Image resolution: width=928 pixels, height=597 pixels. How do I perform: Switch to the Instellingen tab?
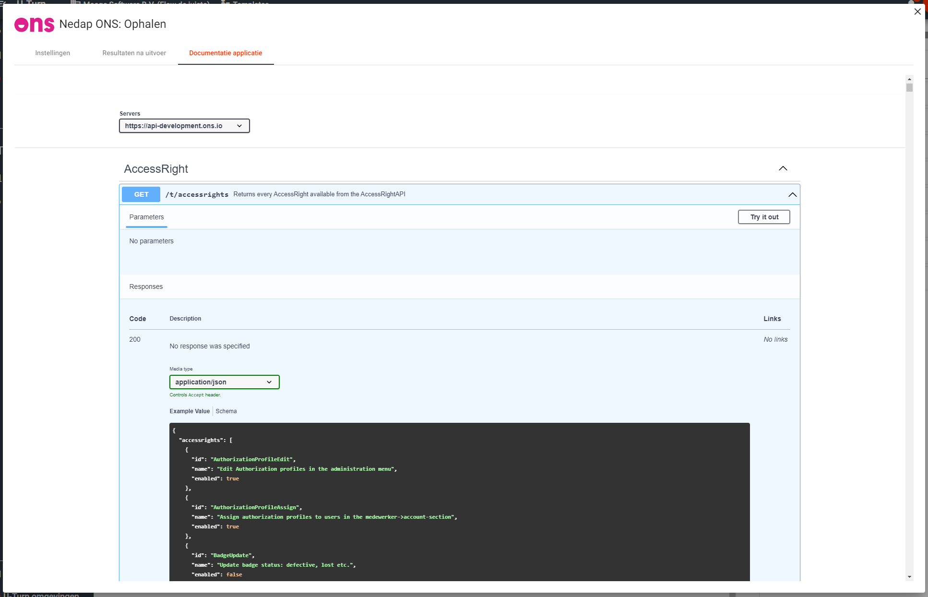pyautogui.click(x=52, y=53)
